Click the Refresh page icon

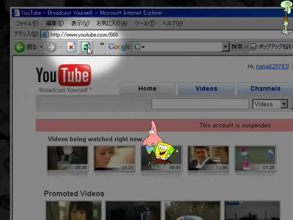tap(86, 47)
